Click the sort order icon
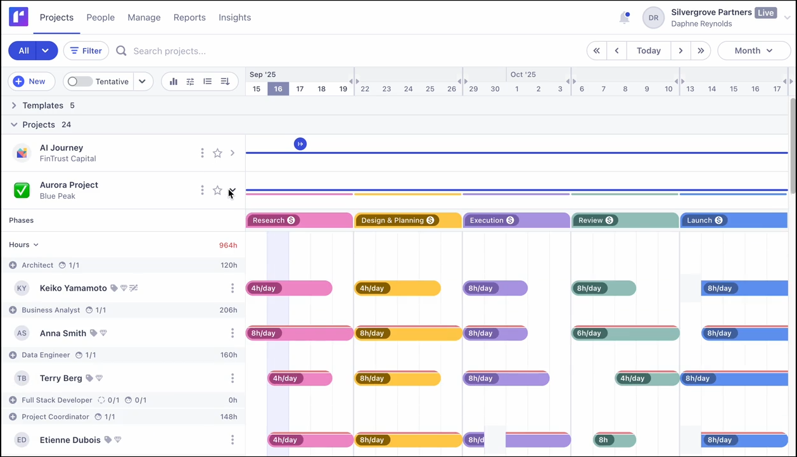The width and height of the screenshot is (797, 457). (x=225, y=81)
